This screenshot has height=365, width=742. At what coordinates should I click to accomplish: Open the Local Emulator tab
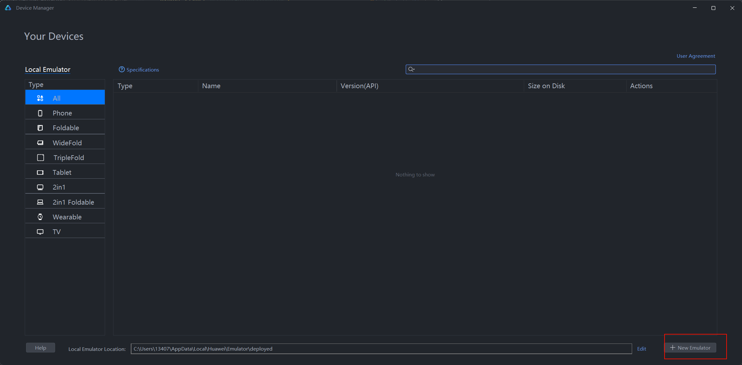point(48,70)
